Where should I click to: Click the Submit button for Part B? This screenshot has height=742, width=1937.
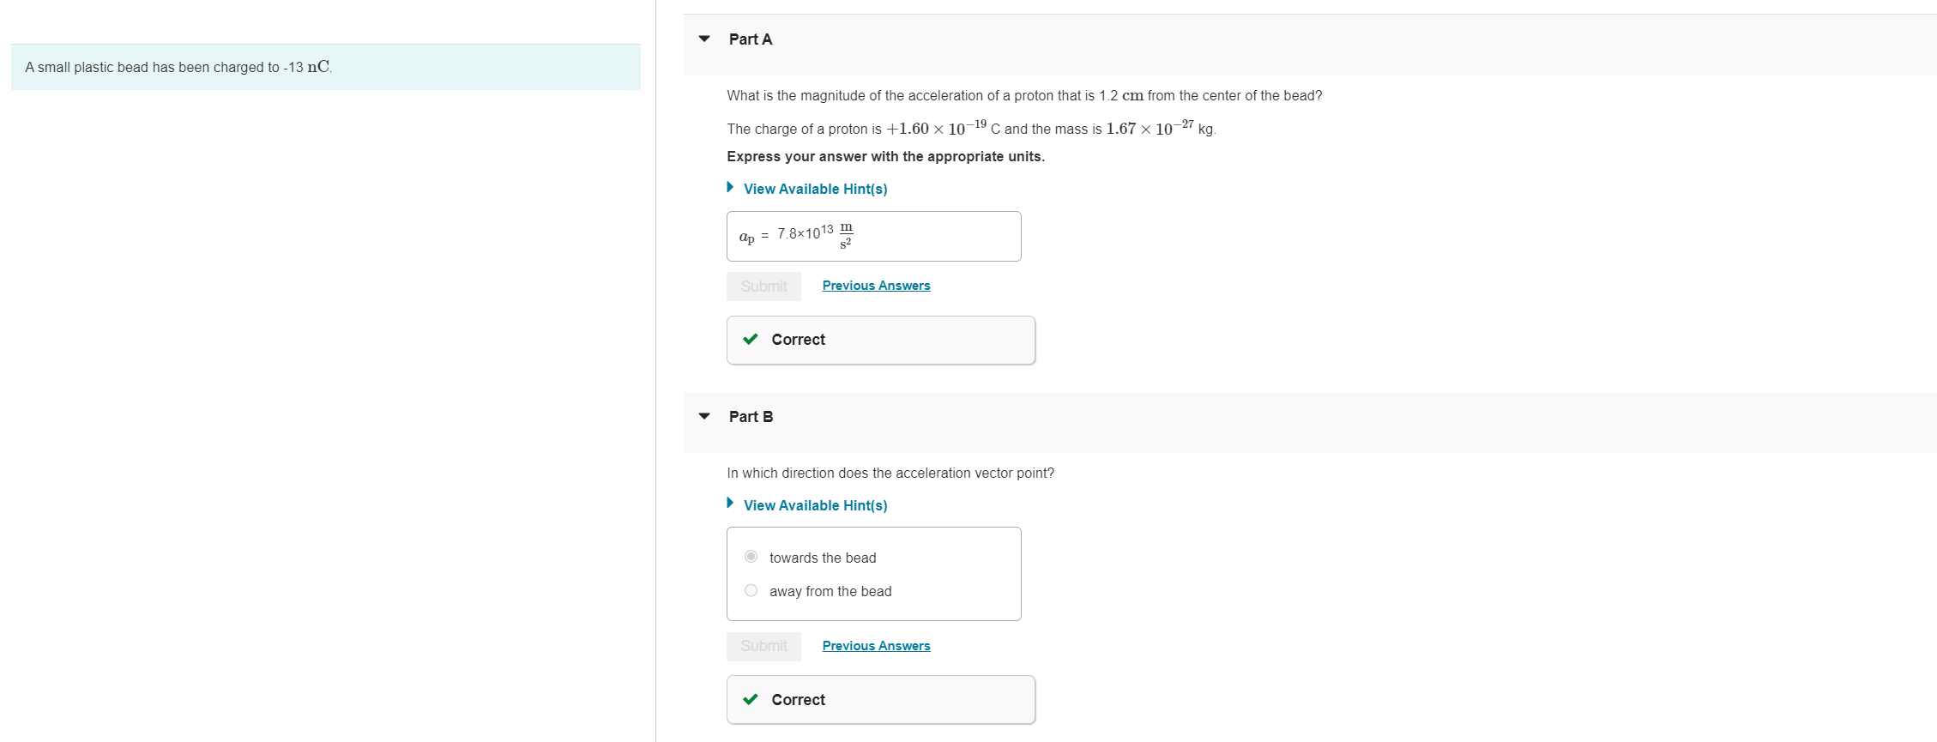(763, 646)
